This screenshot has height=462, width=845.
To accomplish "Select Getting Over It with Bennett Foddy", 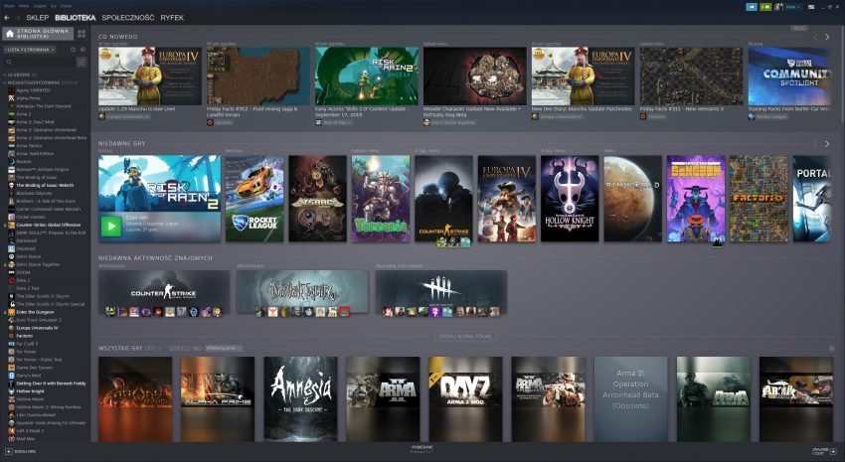I will coord(51,384).
